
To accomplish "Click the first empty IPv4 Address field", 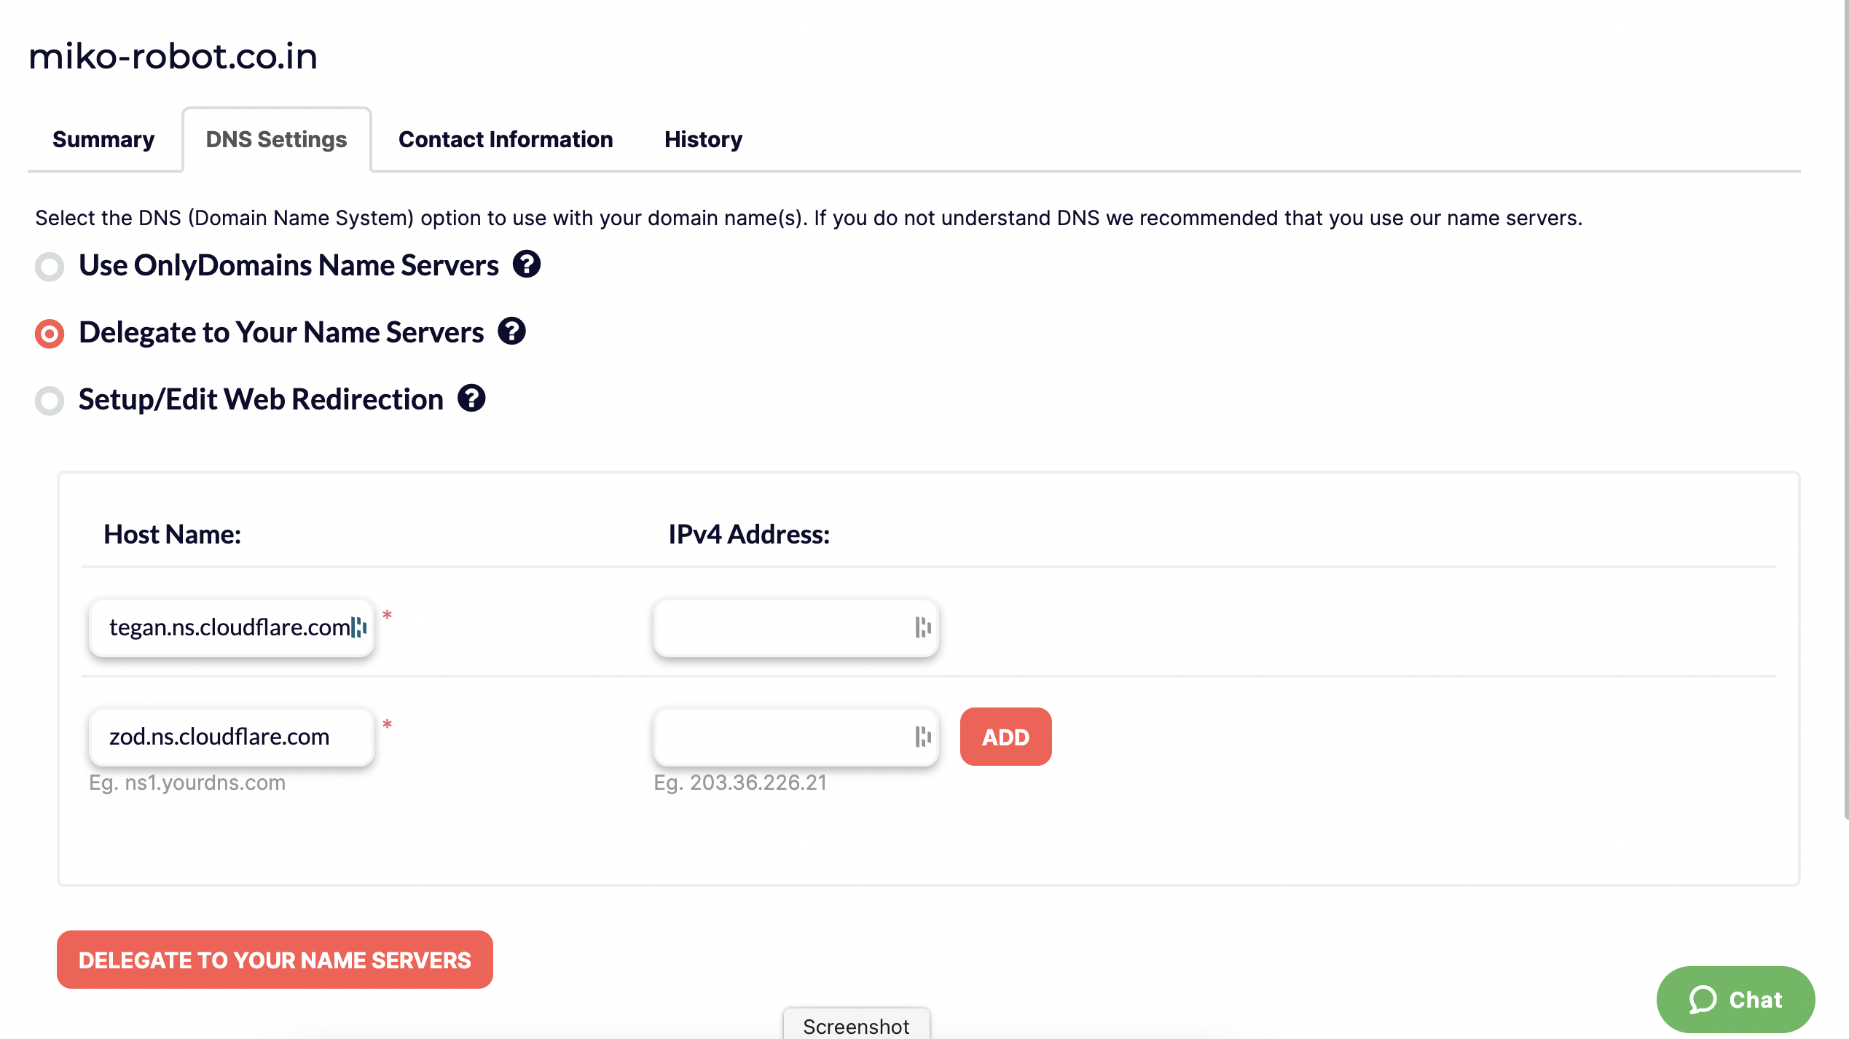I will coord(796,627).
